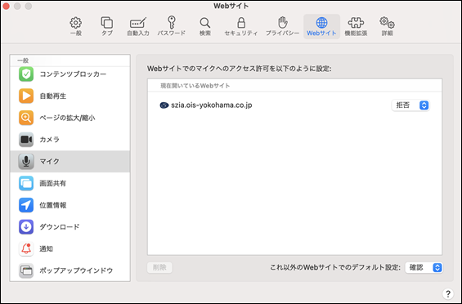Select the ダウンロード sidebar label

coord(60,227)
